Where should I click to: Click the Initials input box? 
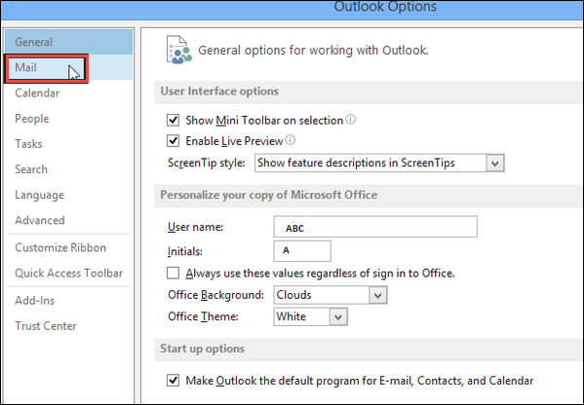coord(302,251)
